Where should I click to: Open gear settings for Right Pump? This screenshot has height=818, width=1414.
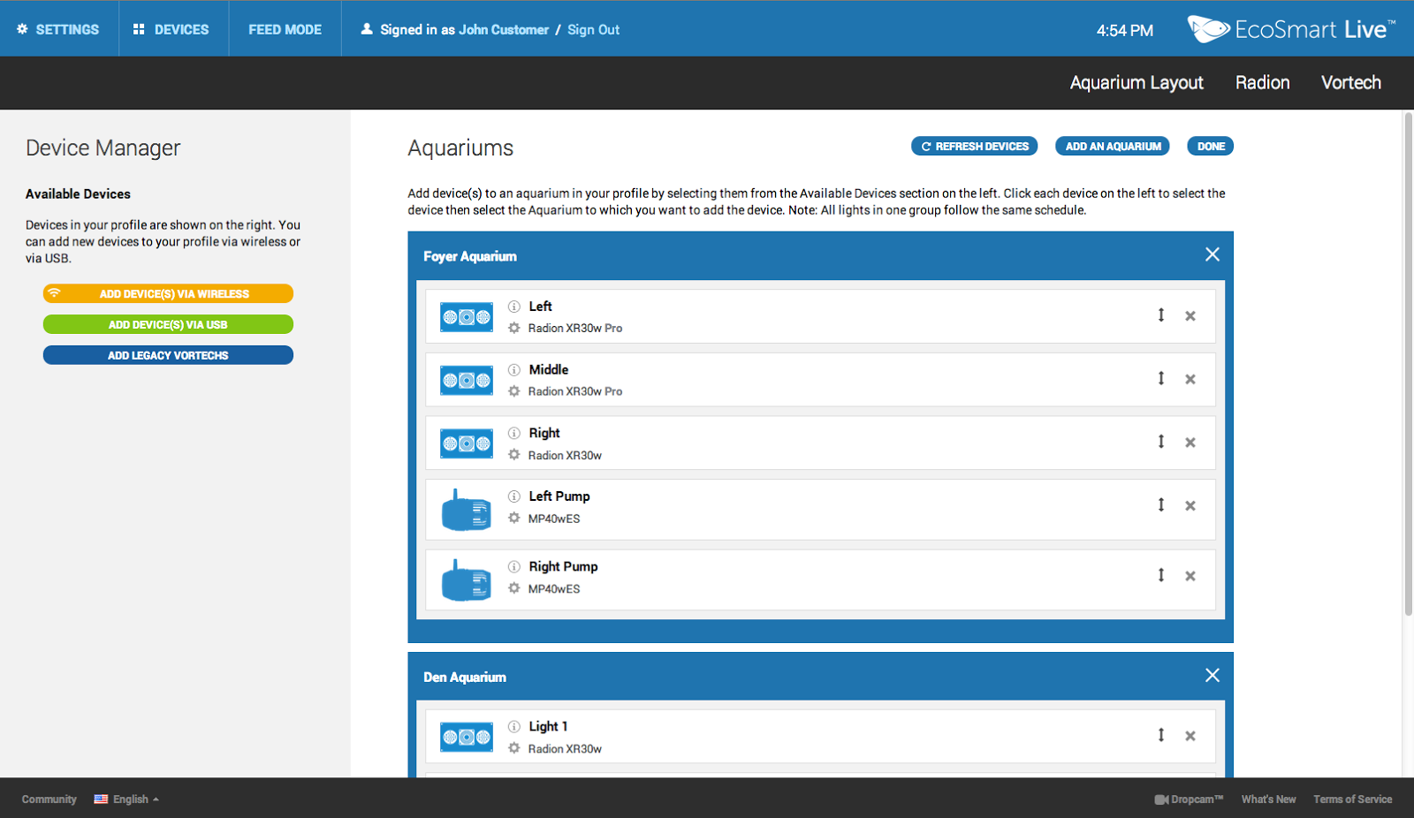(x=514, y=588)
